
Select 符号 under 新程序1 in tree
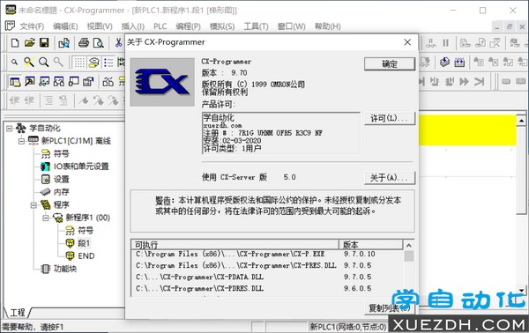86,230
